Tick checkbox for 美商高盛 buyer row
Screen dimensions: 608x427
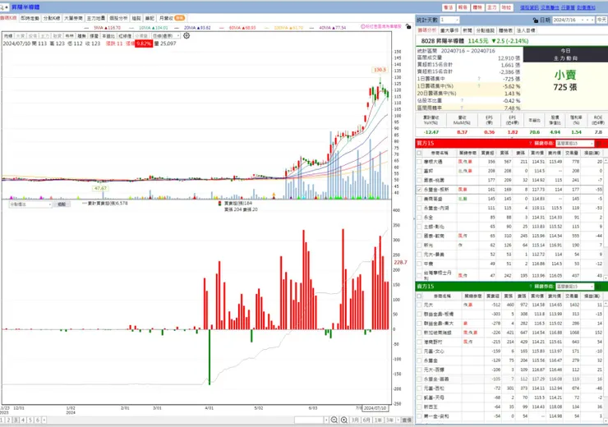(419, 199)
